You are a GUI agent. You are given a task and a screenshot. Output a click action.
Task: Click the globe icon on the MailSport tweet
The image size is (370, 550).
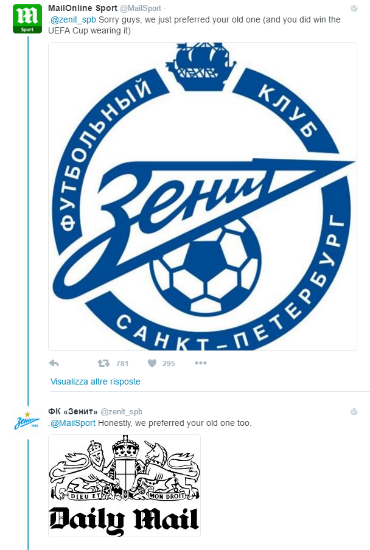coord(354,9)
